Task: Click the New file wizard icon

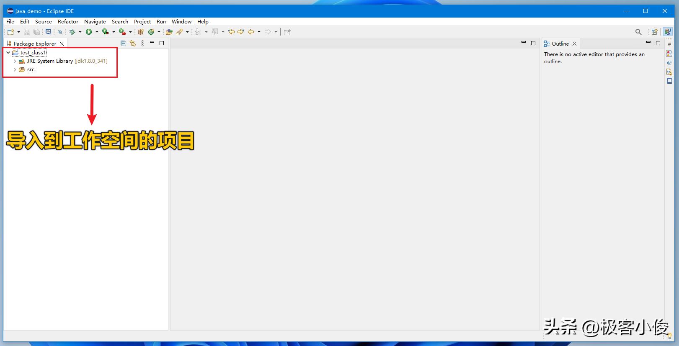Action: pyautogui.click(x=11, y=32)
